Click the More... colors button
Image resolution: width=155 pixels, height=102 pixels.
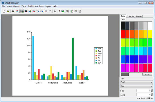(147, 74)
